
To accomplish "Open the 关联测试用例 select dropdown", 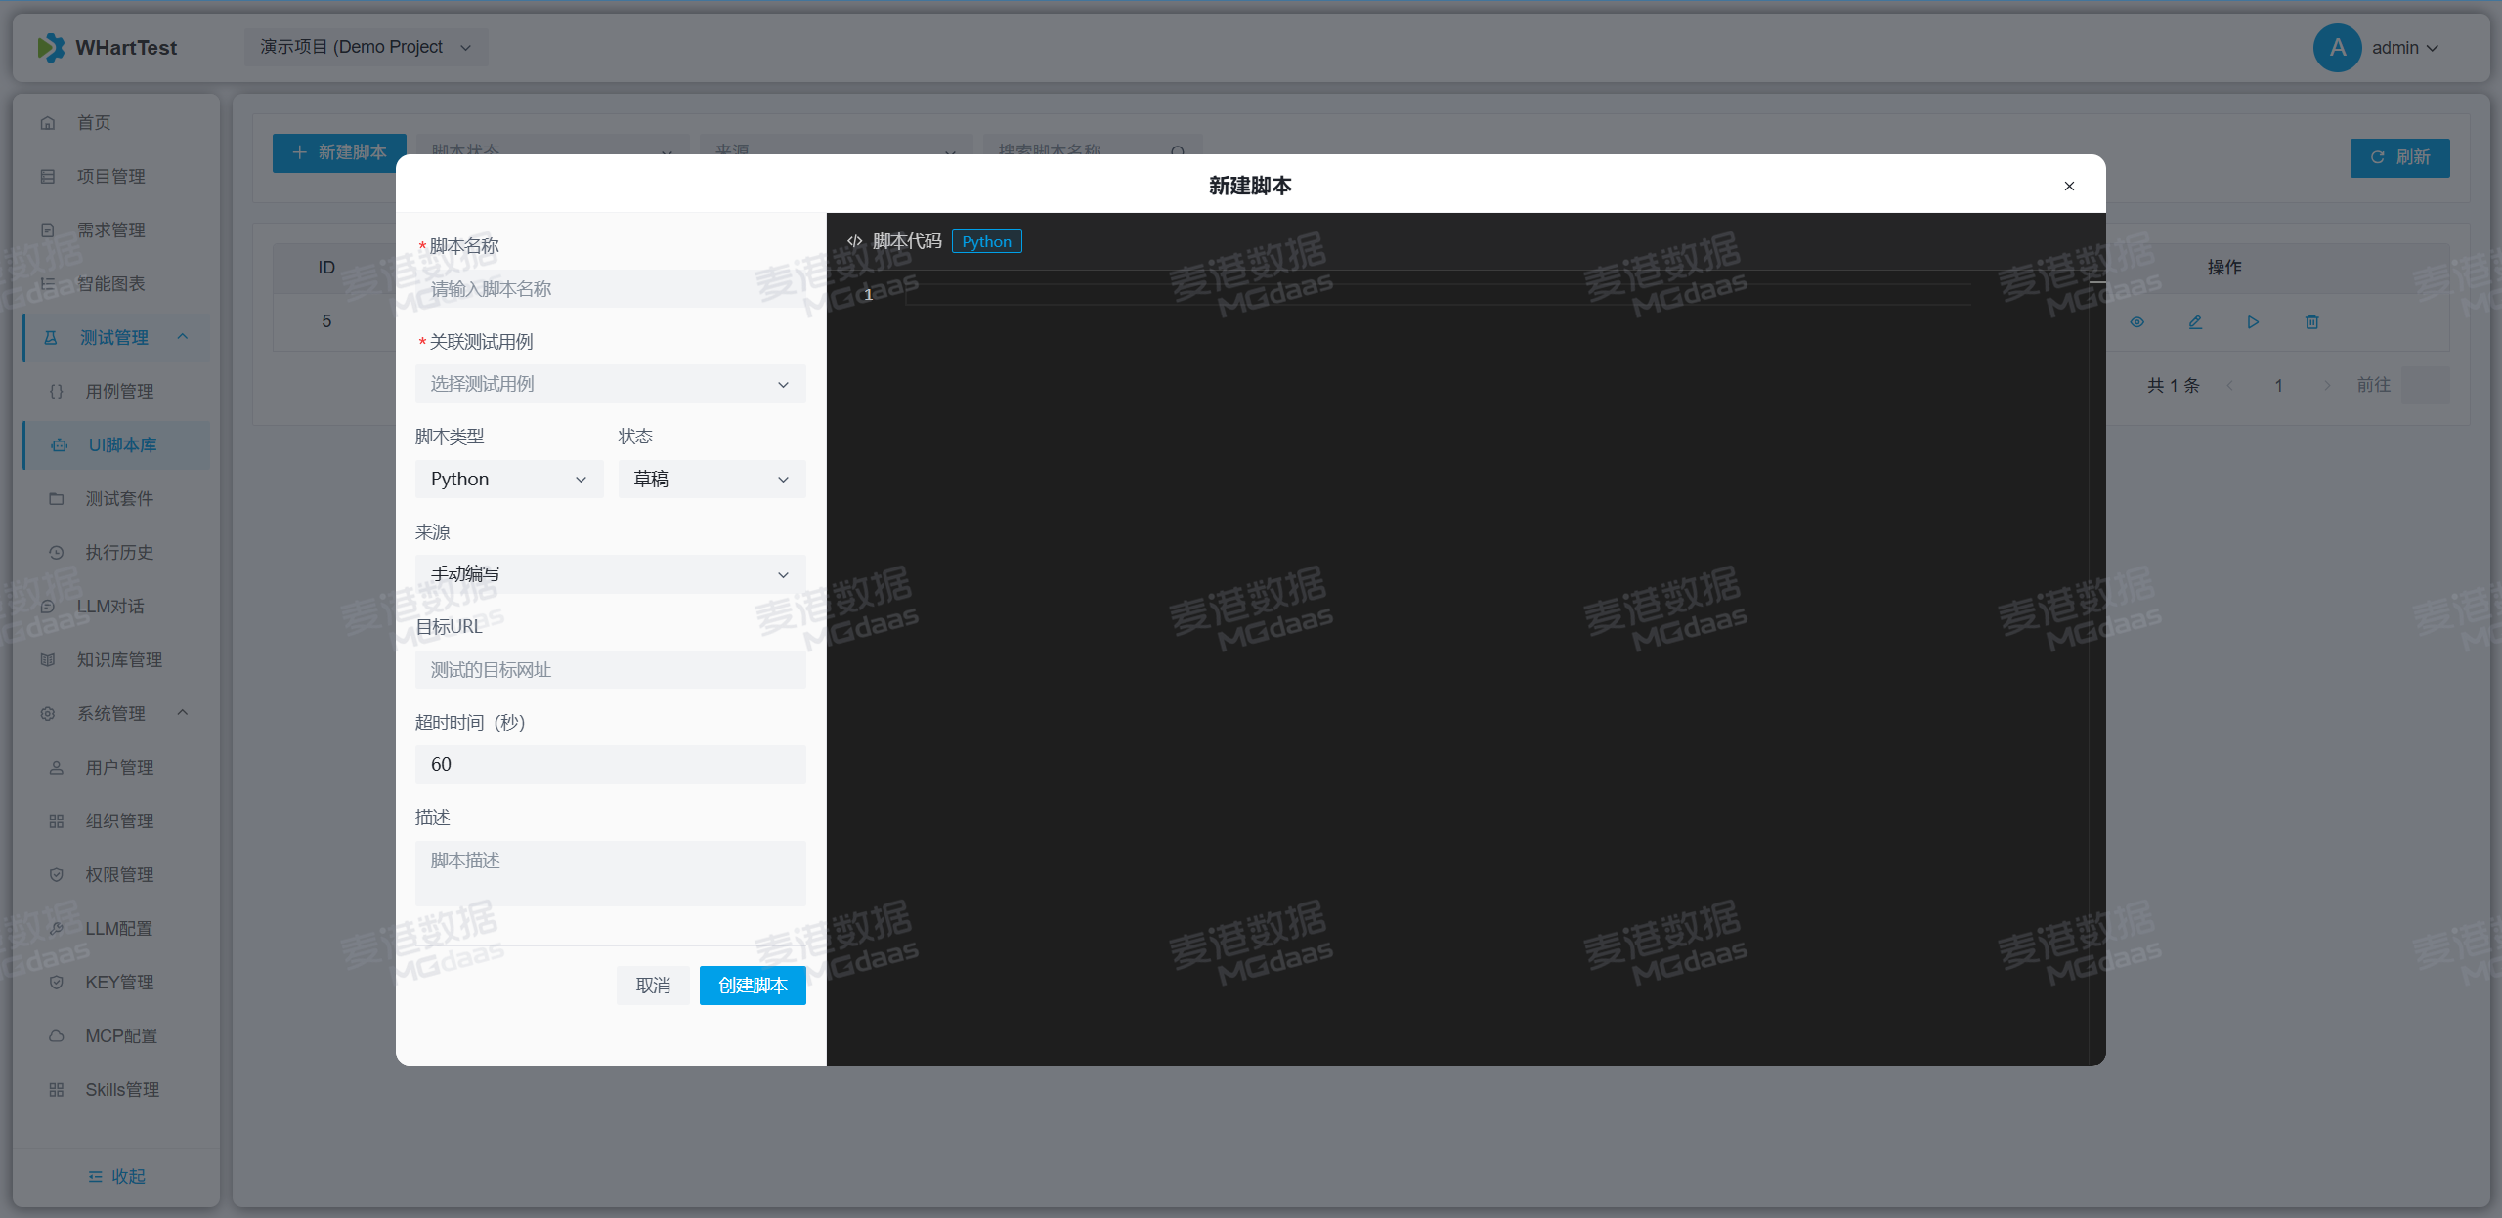I will click(610, 384).
